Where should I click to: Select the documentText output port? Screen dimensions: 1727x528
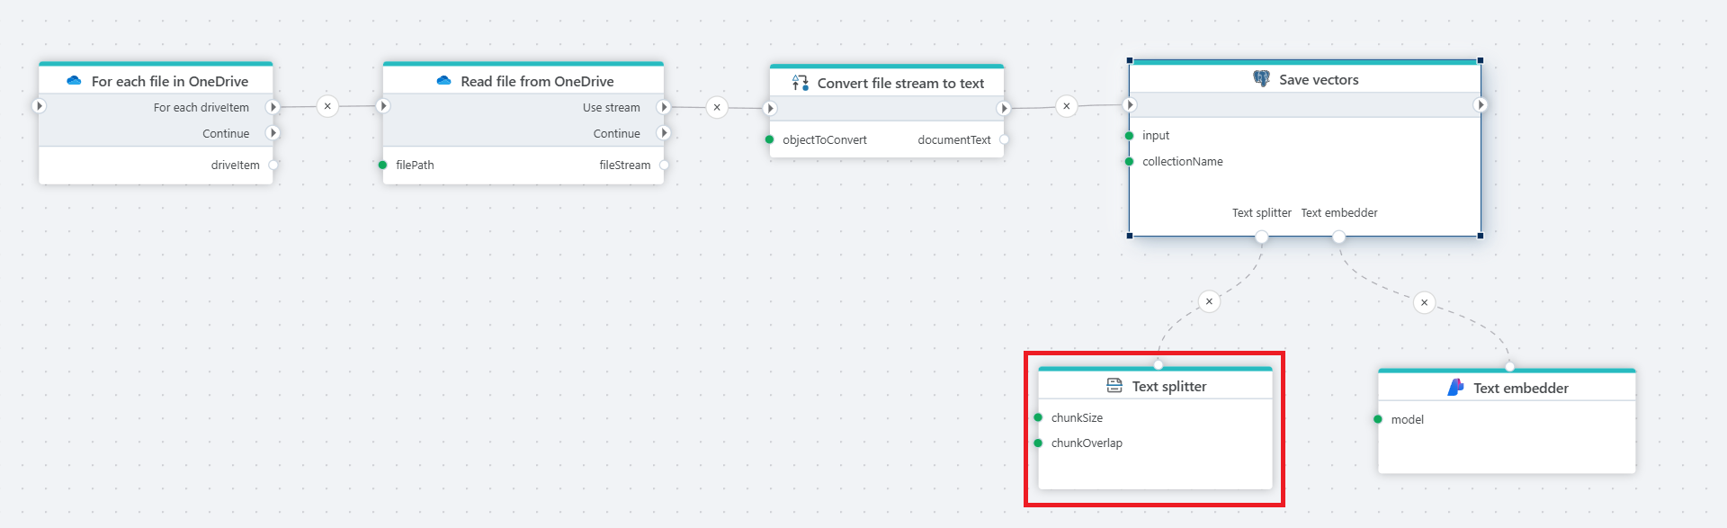[x=1004, y=139]
